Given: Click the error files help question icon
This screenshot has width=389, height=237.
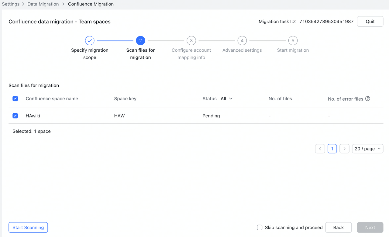Looking at the screenshot, I should click(368, 98).
